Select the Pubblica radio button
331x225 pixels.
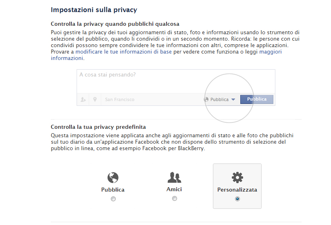pos(113,199)
